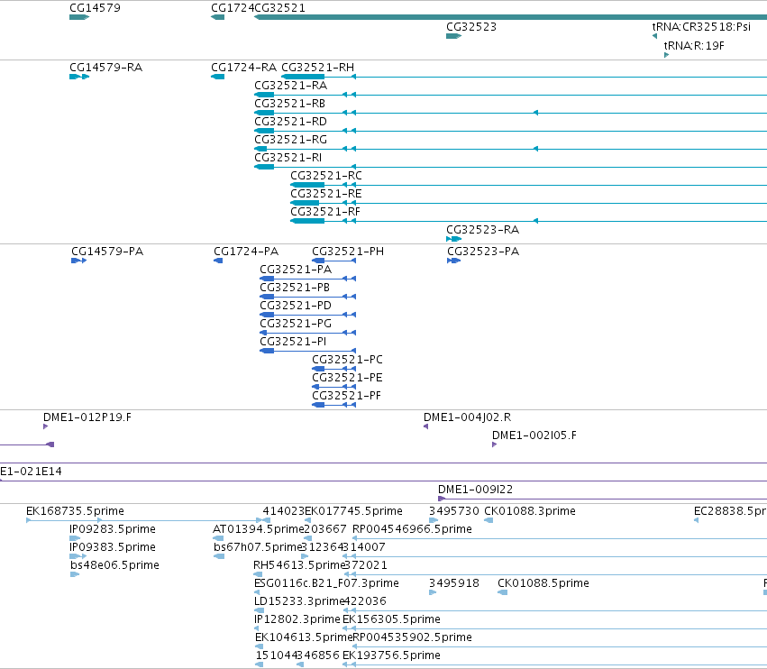767x669 pixels.
Task: Select the CG1724-PA protein glyph
Action: tap(218, 261)
